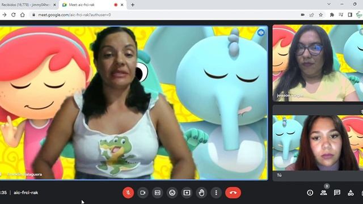Open camera permission icon in address bar
This screenshot has height=204, width=363.
[x=302, y=15]
